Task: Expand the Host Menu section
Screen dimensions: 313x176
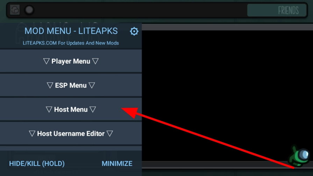Action: [71, 109]
